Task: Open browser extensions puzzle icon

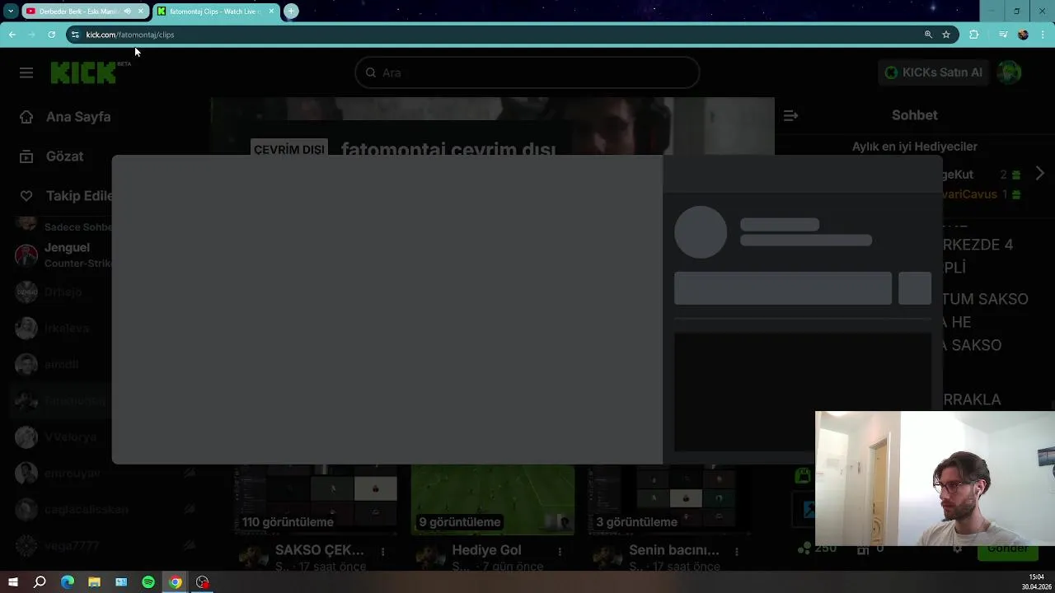Action: (974, 35)
